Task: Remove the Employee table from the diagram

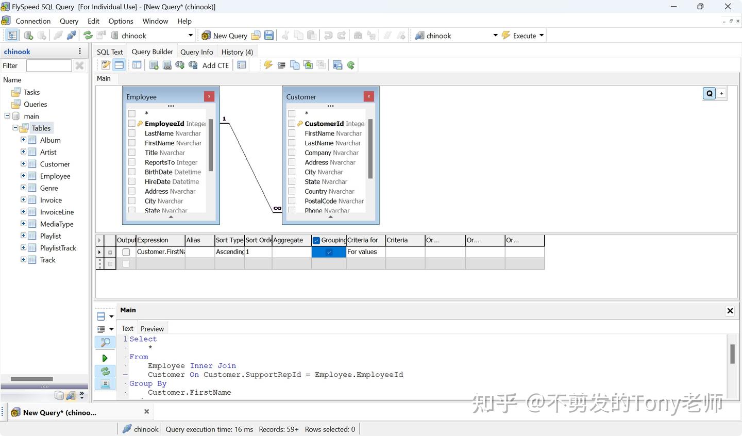Action: 209,96
